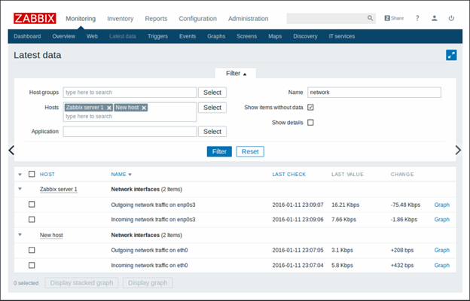Go to Graphs submenu
Viewport: 470px width, 301px height.
click(216, 36)
